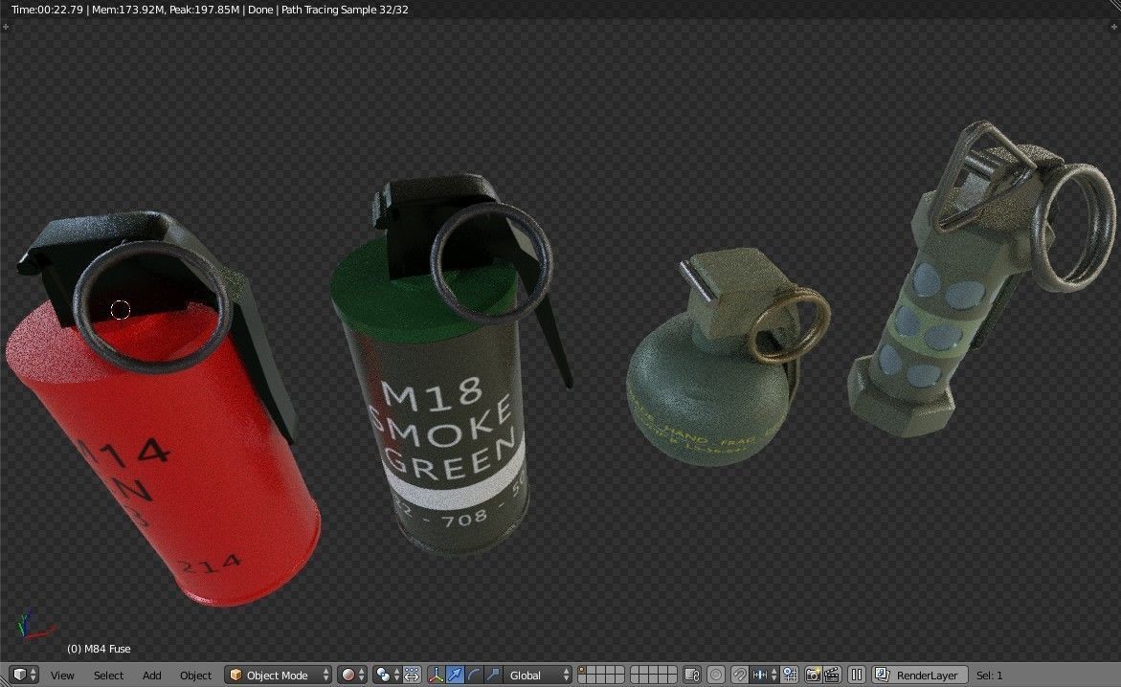
Task: Toggle lock camera and layers to scene
Action: (692, 675)
